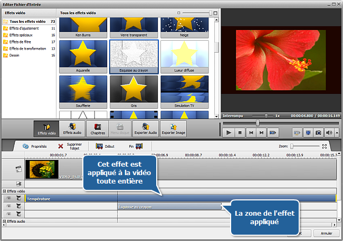Toggle eye visibility on Température track
Viewport: 343px width, 241px height.
tap(9, 199)
